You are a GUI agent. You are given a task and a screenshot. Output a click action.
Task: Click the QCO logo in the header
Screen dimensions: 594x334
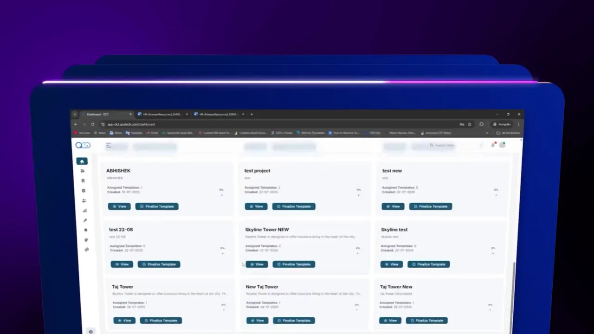pos(83,145)
